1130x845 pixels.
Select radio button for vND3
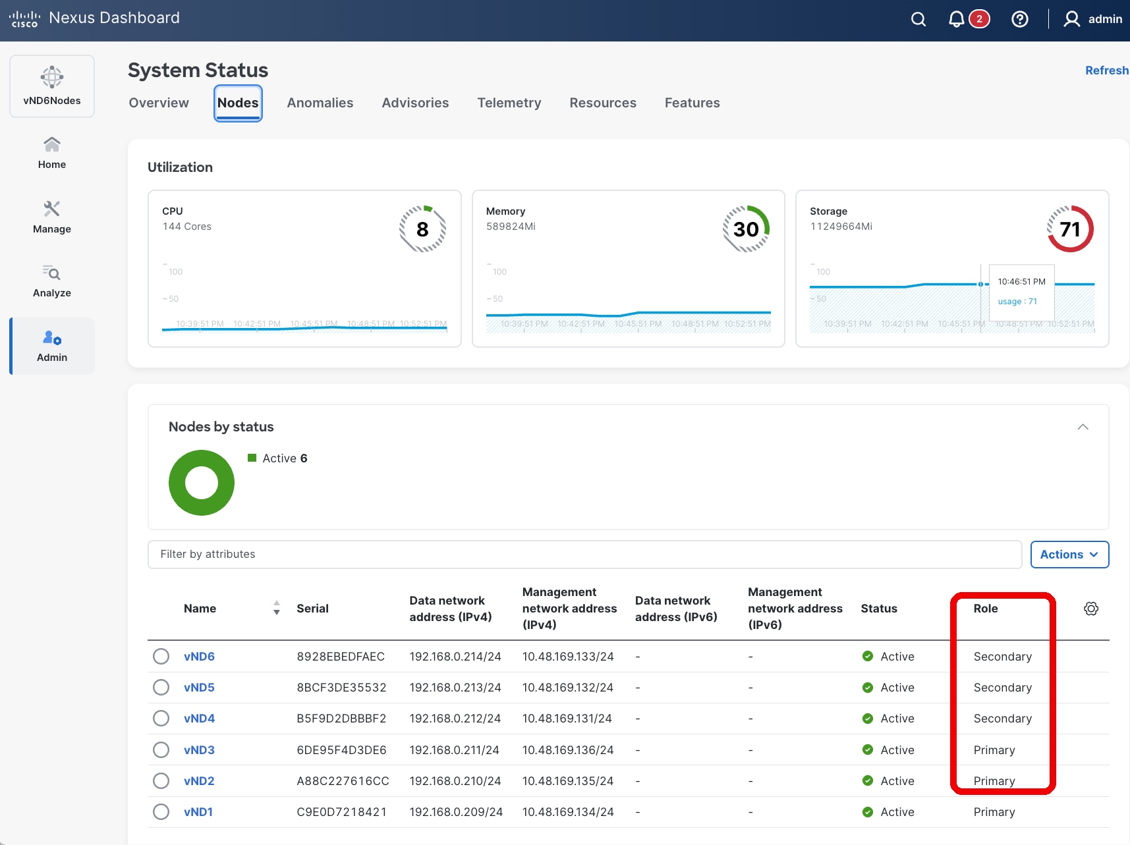[x=161, y=750]
